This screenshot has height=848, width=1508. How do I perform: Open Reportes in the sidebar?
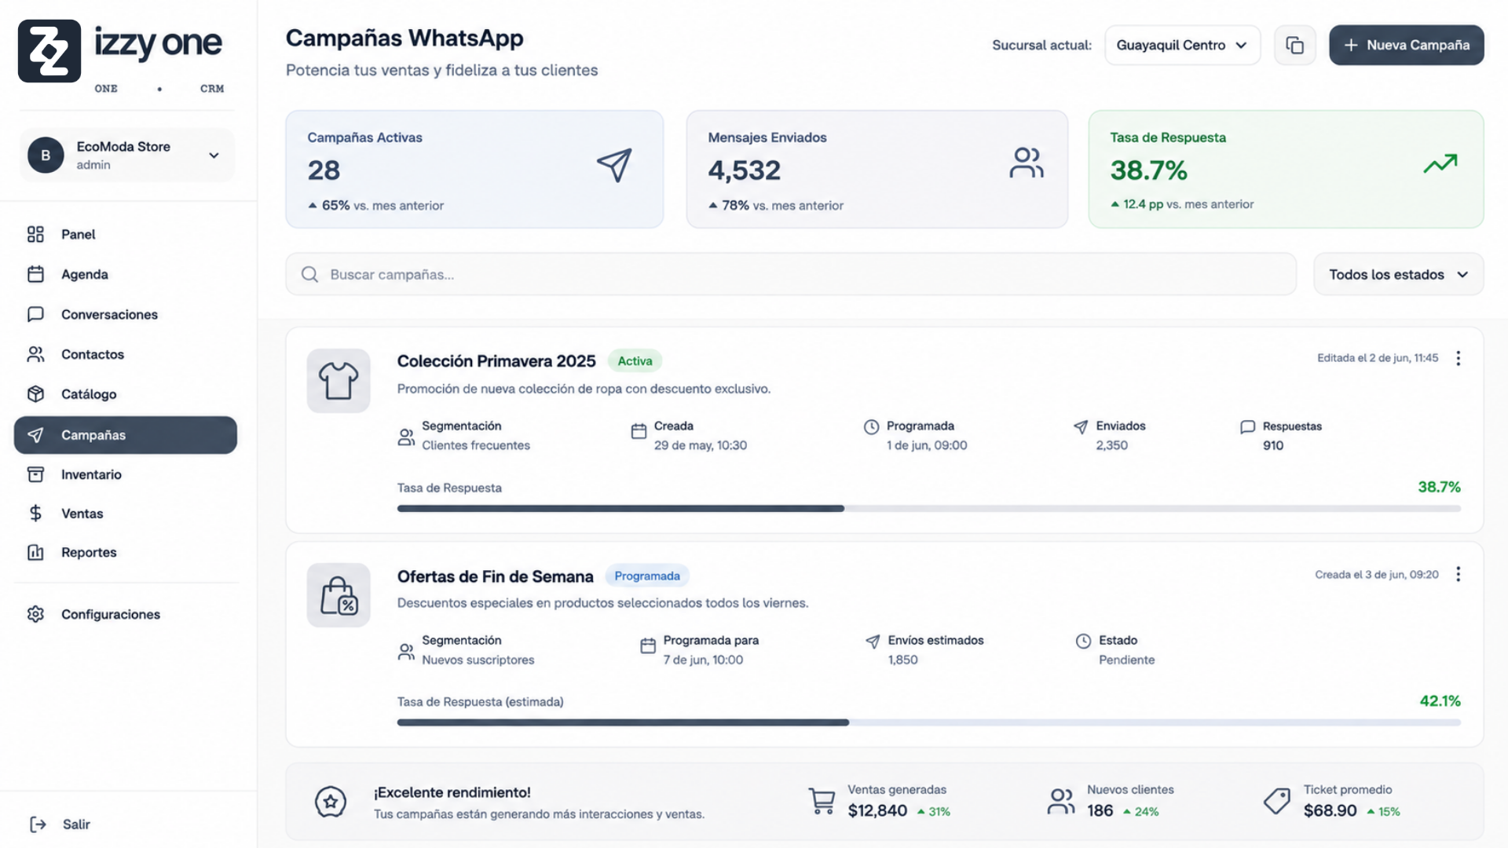tap(126, 552)
